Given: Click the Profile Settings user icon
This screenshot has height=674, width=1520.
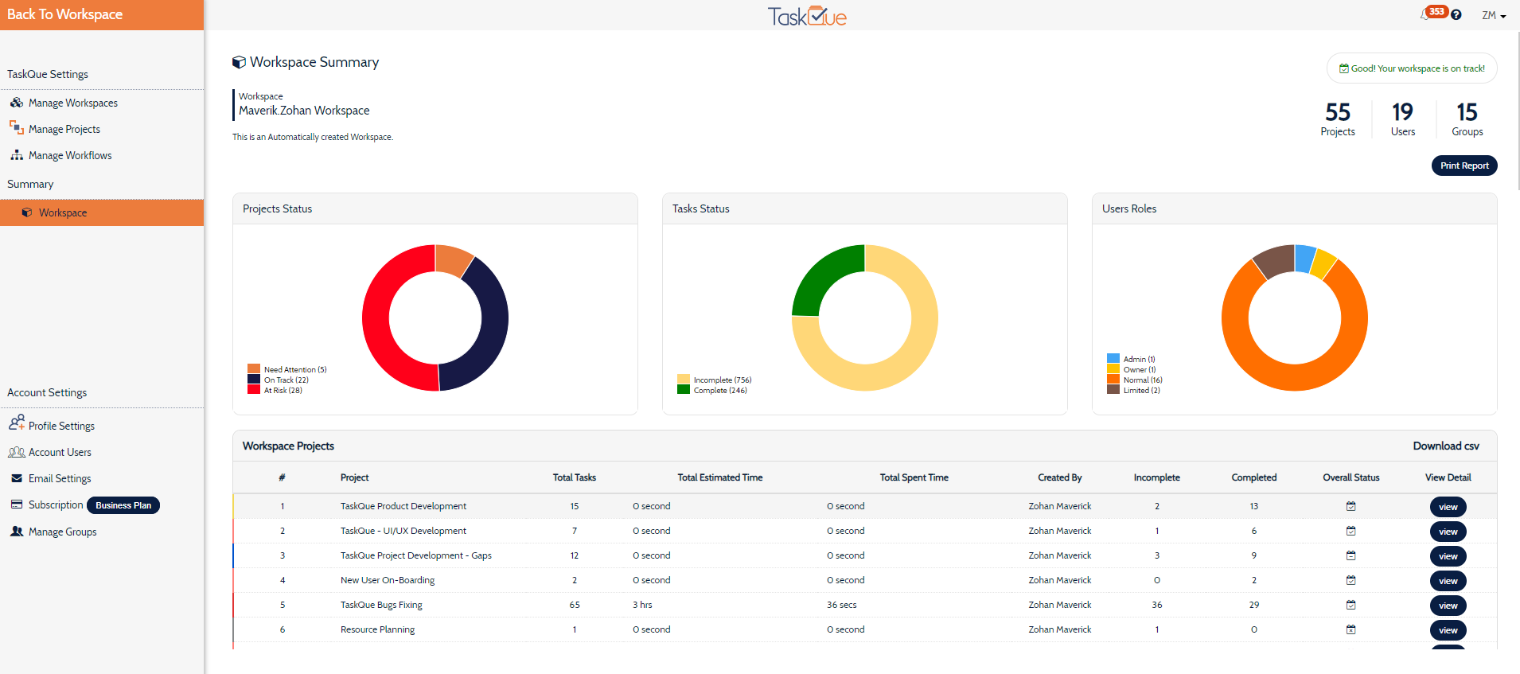Looking at the screenshot, I should click(x=17, y=423).
